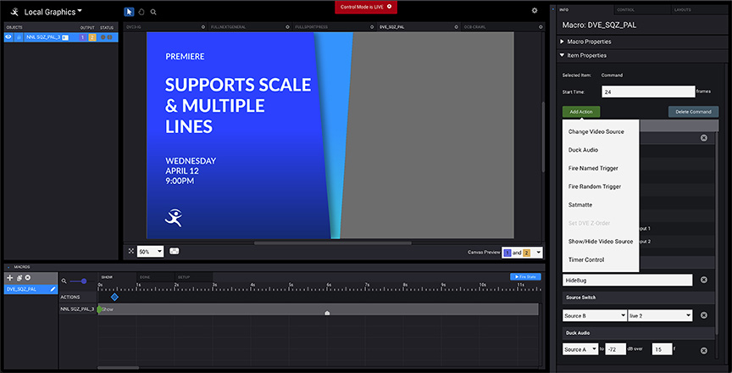Click the fit-to-screen icon beside 50%

[130, 251]
